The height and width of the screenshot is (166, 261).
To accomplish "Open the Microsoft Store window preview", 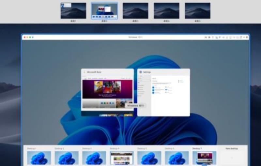I will click(107, 93).
